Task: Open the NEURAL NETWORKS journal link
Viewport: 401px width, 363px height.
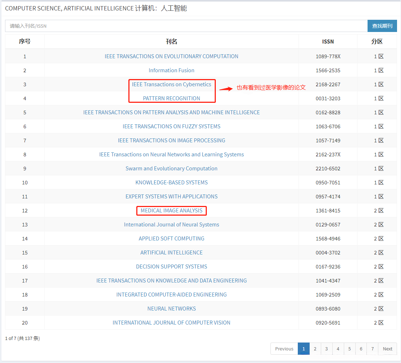Action: point(171,308)
